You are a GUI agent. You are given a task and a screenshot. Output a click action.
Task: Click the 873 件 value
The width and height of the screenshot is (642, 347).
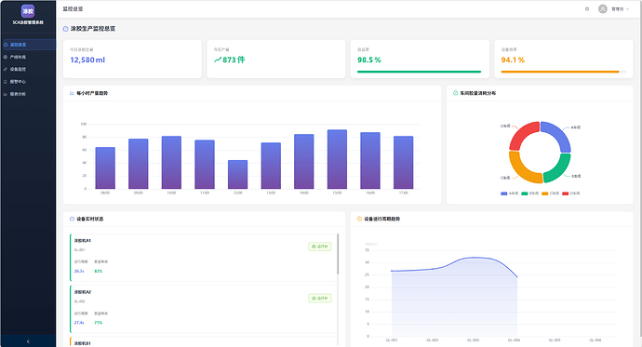point(234,60)
